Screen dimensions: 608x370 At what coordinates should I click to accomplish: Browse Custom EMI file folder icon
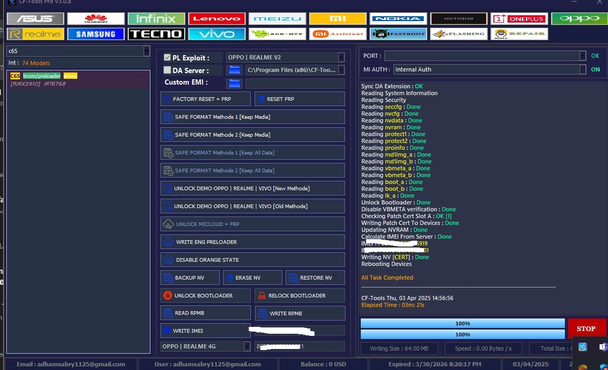coord(234,83)
